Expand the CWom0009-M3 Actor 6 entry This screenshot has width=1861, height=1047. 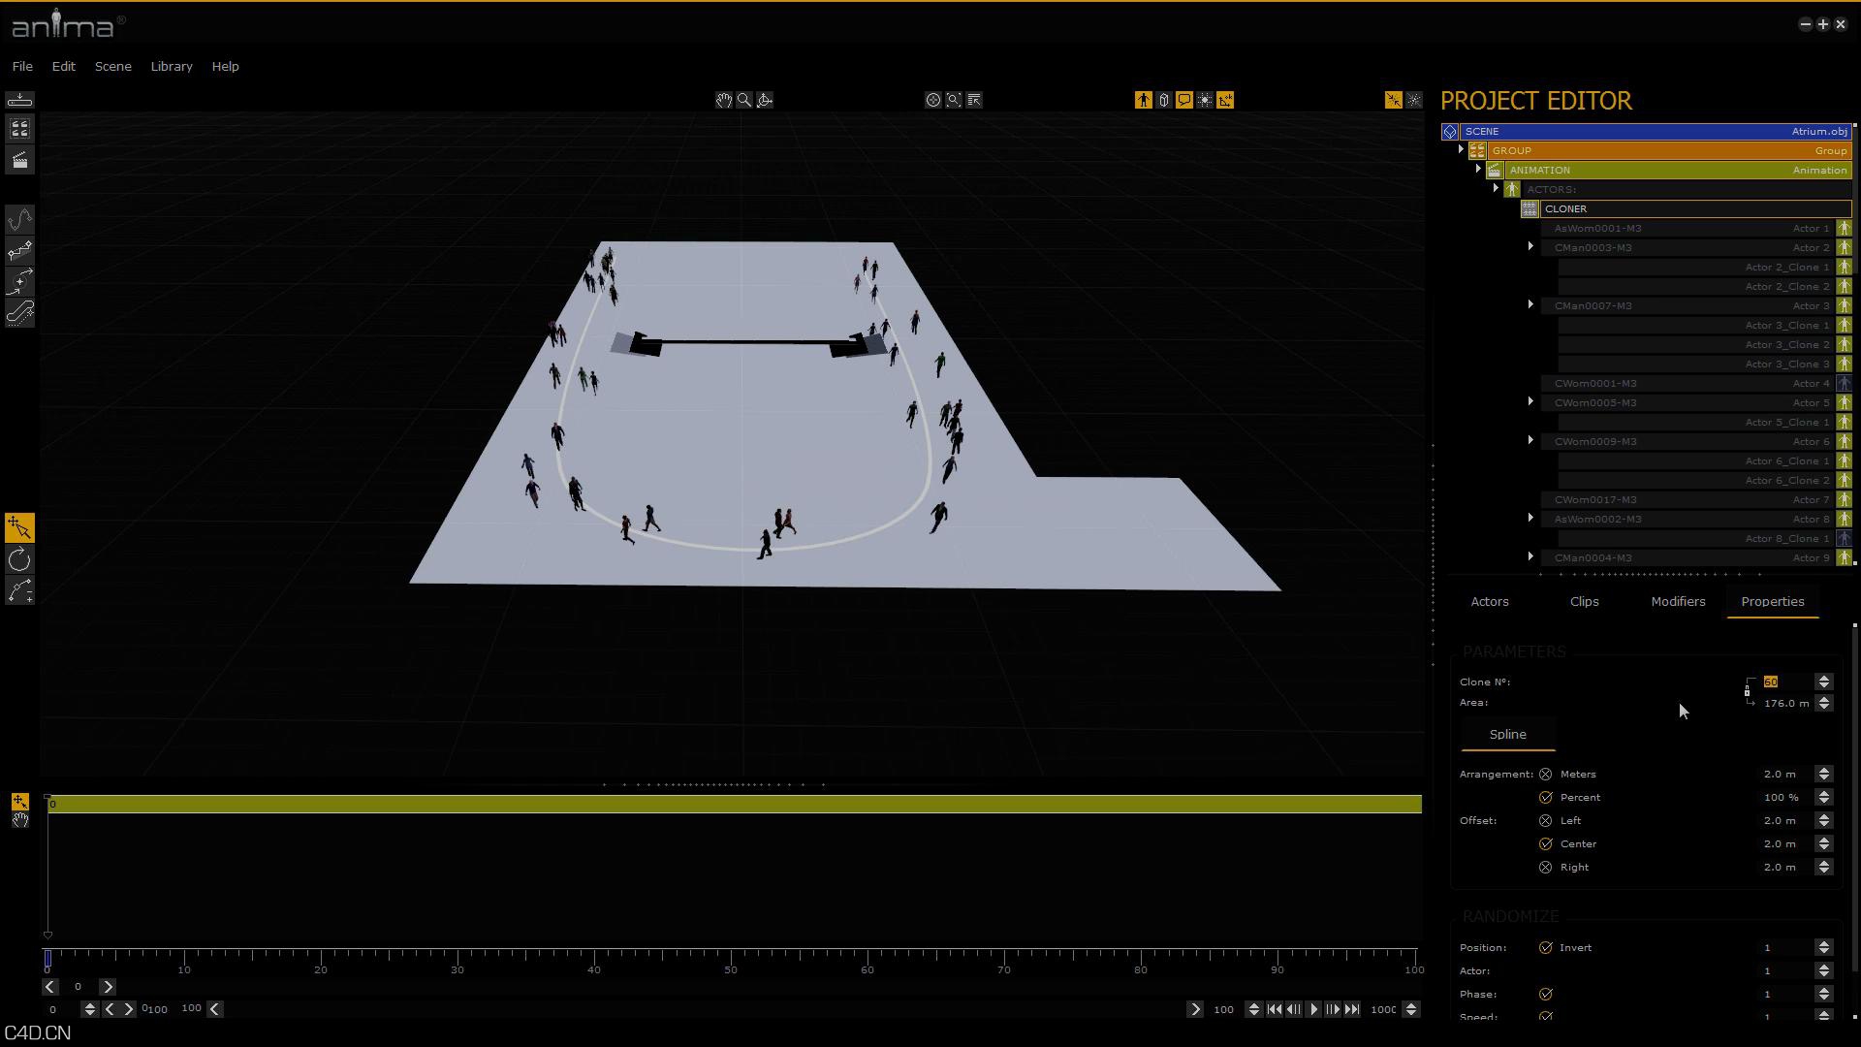pos(1530,440)
